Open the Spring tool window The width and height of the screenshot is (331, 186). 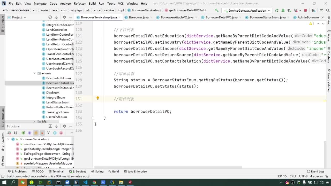tap(97, 172)
